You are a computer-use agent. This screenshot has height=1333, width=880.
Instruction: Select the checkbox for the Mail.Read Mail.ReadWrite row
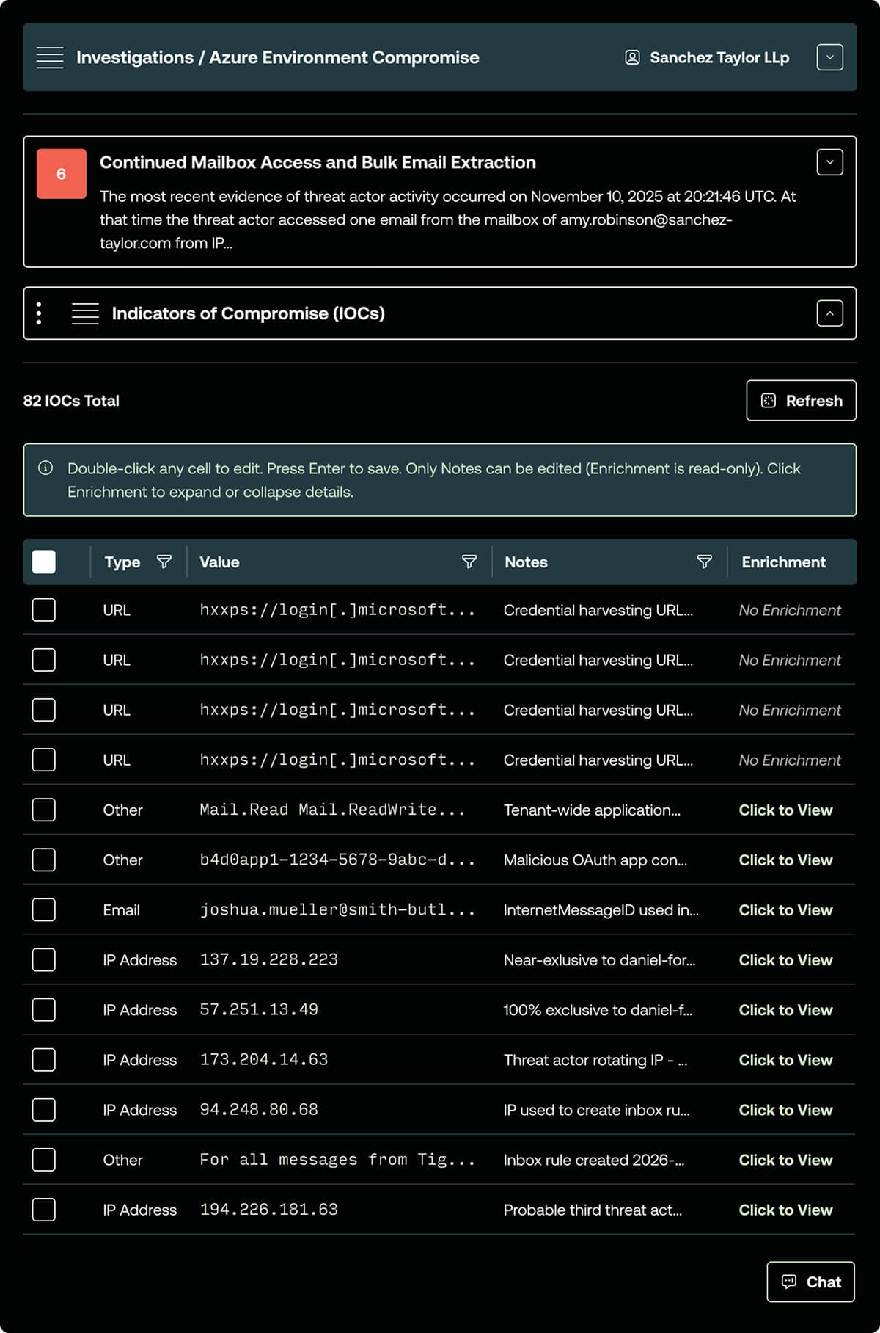[44, 810]
